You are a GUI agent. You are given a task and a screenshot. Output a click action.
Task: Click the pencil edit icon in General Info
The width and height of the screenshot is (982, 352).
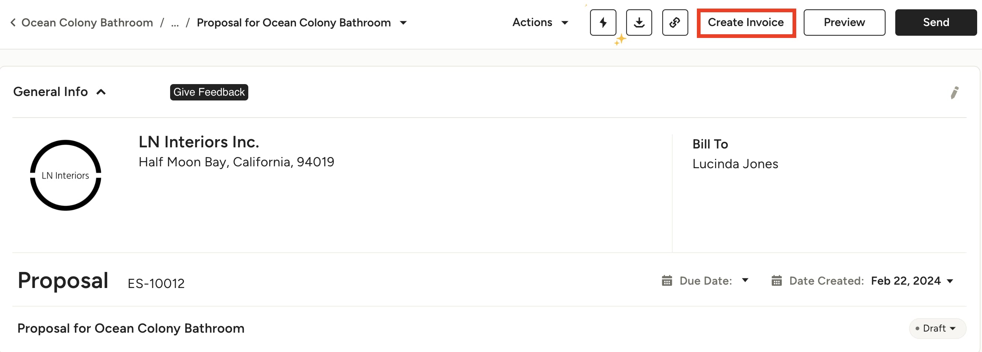point(954,93)
